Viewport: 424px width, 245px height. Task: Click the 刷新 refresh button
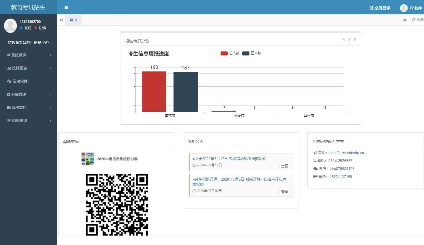[418, 20]
